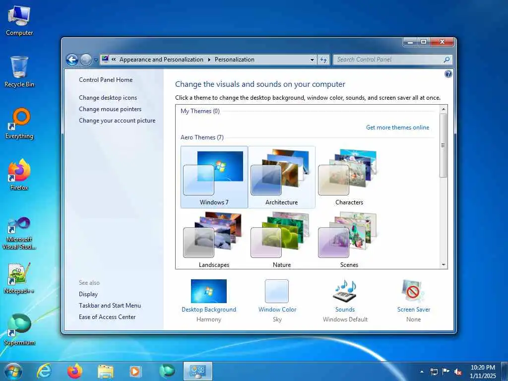Open Window Color settings
Viewport: 508px width, 381px height.
[277, 300]
